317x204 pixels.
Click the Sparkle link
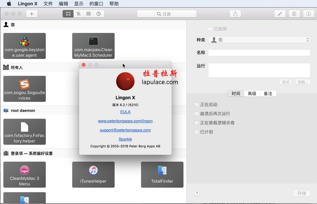click(x=125, y=139)
